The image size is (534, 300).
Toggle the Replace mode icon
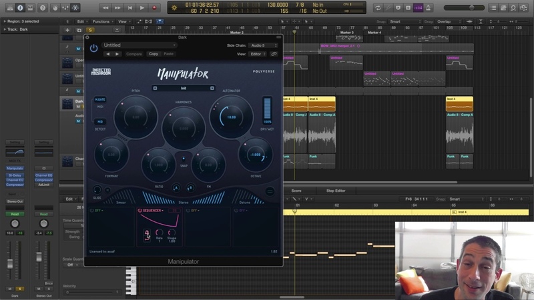pos(398,7)
